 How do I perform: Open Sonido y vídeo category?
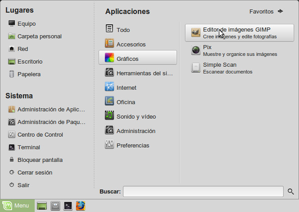[136, 116]
